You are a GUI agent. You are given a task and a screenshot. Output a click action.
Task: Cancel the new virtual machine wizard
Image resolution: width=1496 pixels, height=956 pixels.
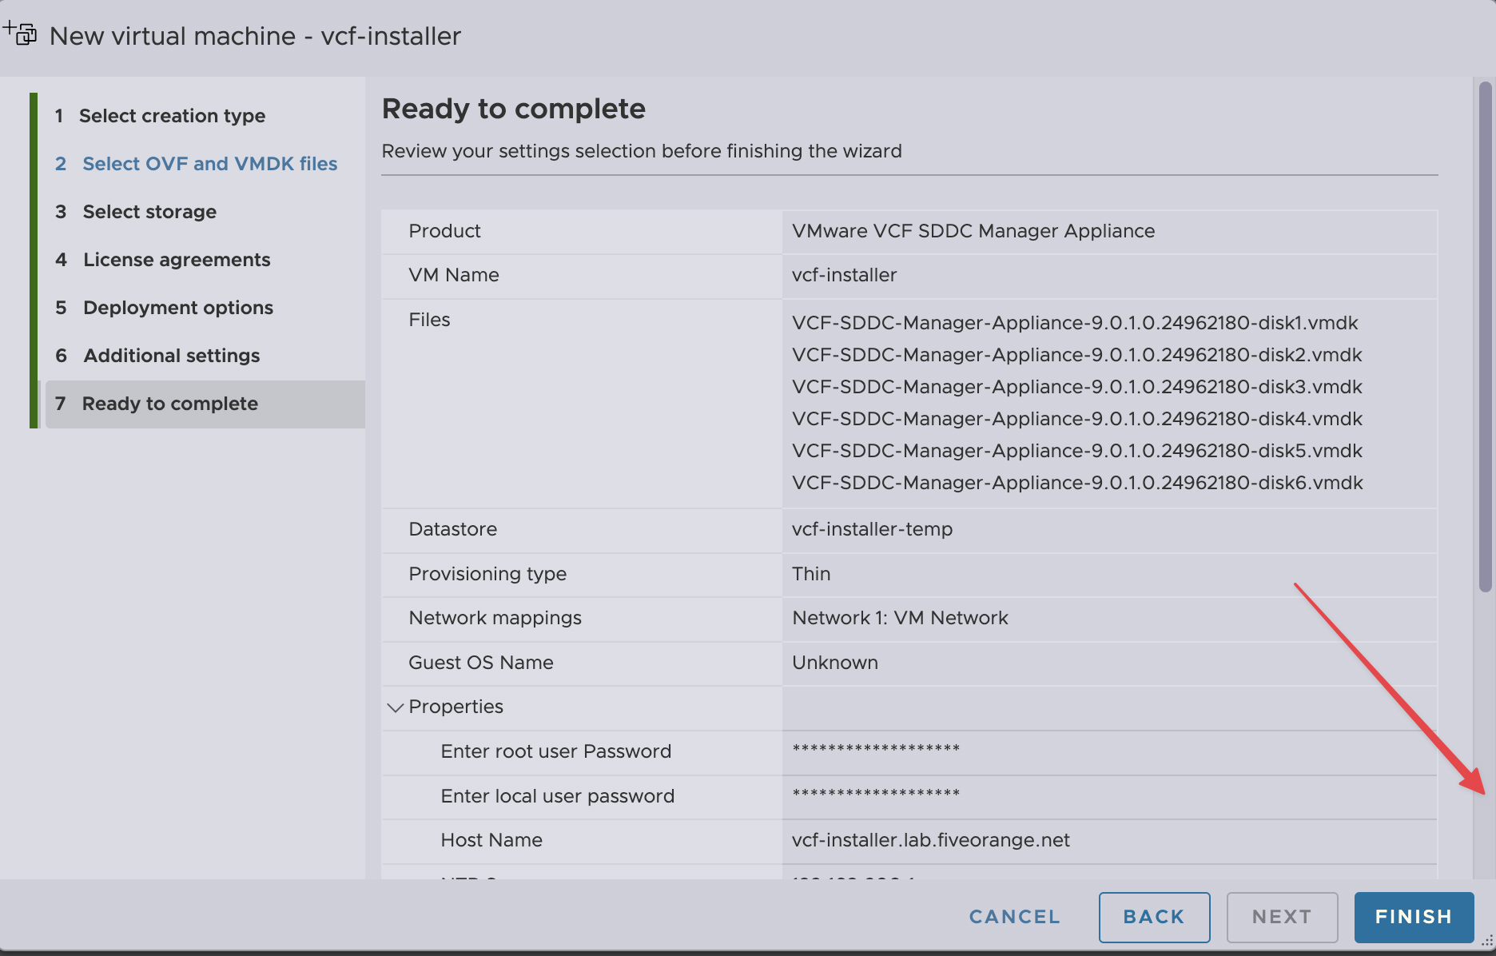coord(1014,917)
